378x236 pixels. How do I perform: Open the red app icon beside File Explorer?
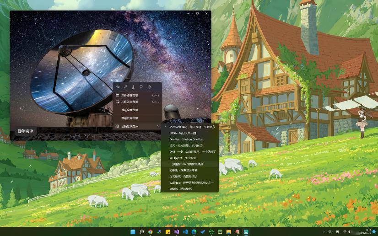(x=238, y=232)
